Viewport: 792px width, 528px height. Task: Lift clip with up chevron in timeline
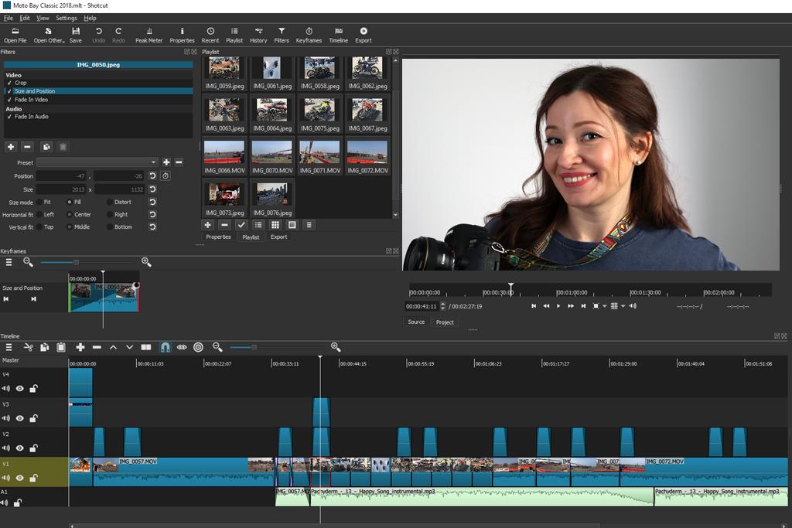coord(113,347)
